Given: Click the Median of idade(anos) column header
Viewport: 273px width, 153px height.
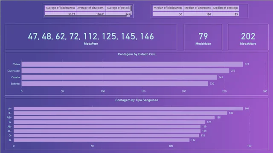Looking at the screenshot, I should (x=168, y=8).
